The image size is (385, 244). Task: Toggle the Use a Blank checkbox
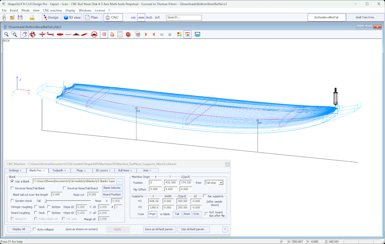point(12,181)
